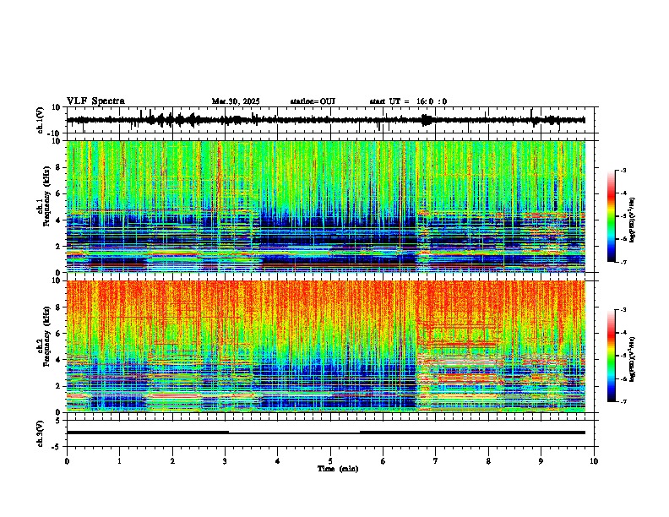Screen dimensions: 669x517
Task: Click the "4" kHz tick on ch.2 spectrogram
Action: coord(59,360)
